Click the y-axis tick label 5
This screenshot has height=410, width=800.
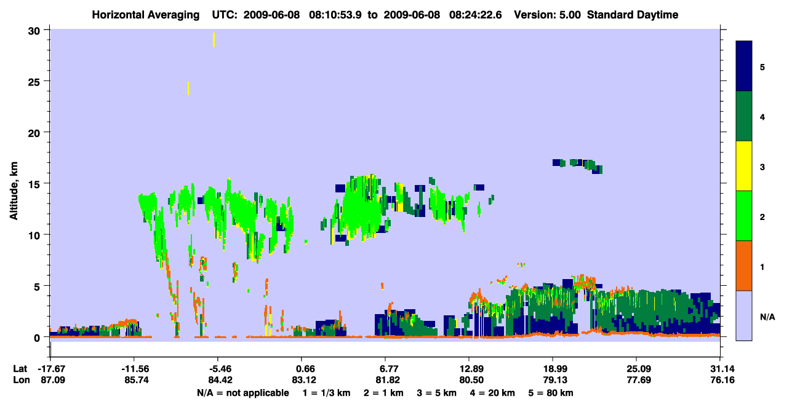pos(38,286)
